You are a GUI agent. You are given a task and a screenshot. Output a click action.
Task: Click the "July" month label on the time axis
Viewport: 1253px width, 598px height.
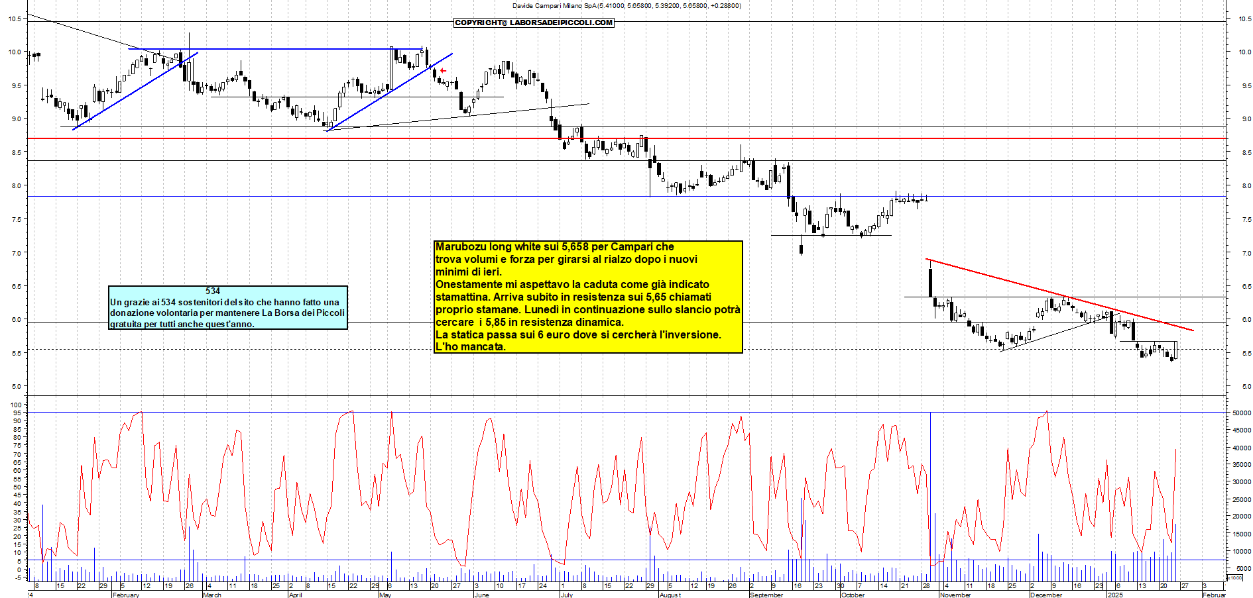click(x=567, y=595)
